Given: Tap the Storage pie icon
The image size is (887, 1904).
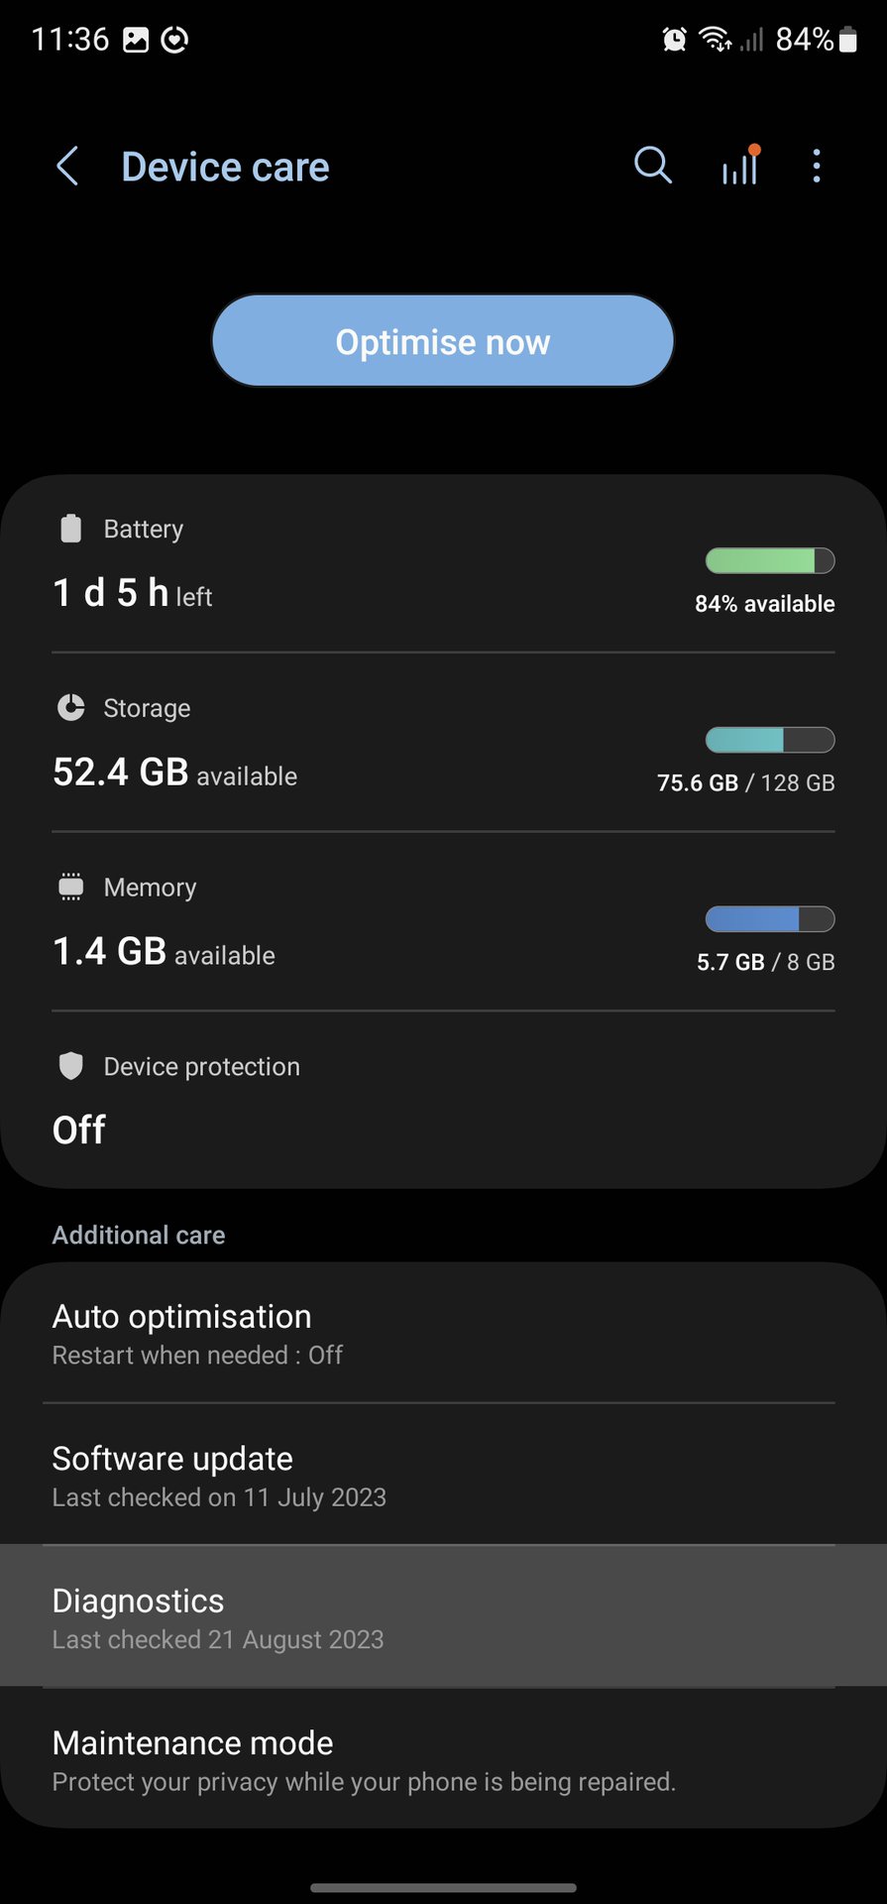Looking at the screenshot, I should coord(71,708).
